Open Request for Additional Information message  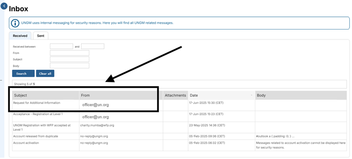point(37,103)
